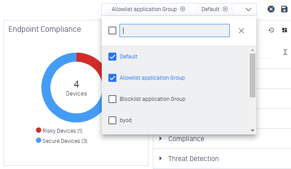Click the Risky Devices red legend
Viewport: 291px width, 169px height.
[59, 131]
